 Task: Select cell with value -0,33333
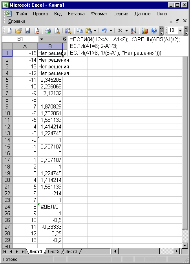50,227
